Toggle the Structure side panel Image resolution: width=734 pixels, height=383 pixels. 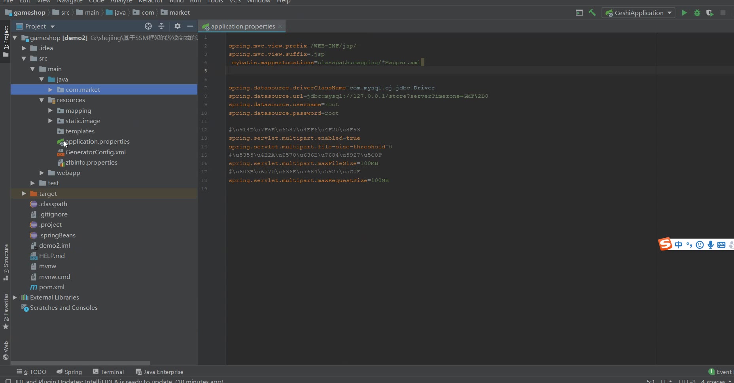[6, 262]
